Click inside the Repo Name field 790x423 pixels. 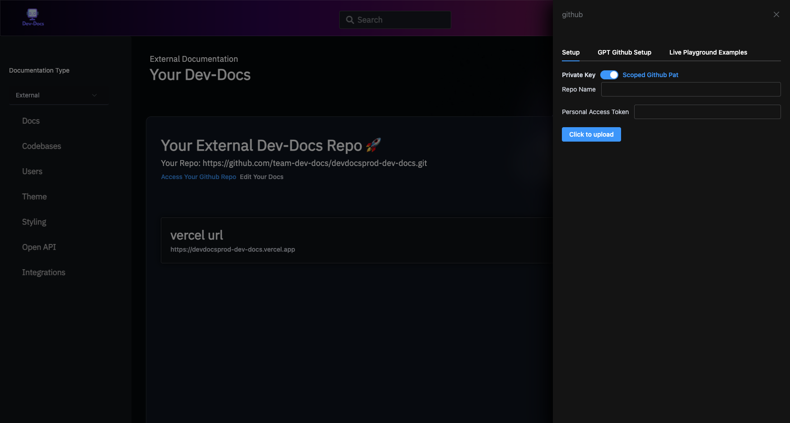[691, 89]
